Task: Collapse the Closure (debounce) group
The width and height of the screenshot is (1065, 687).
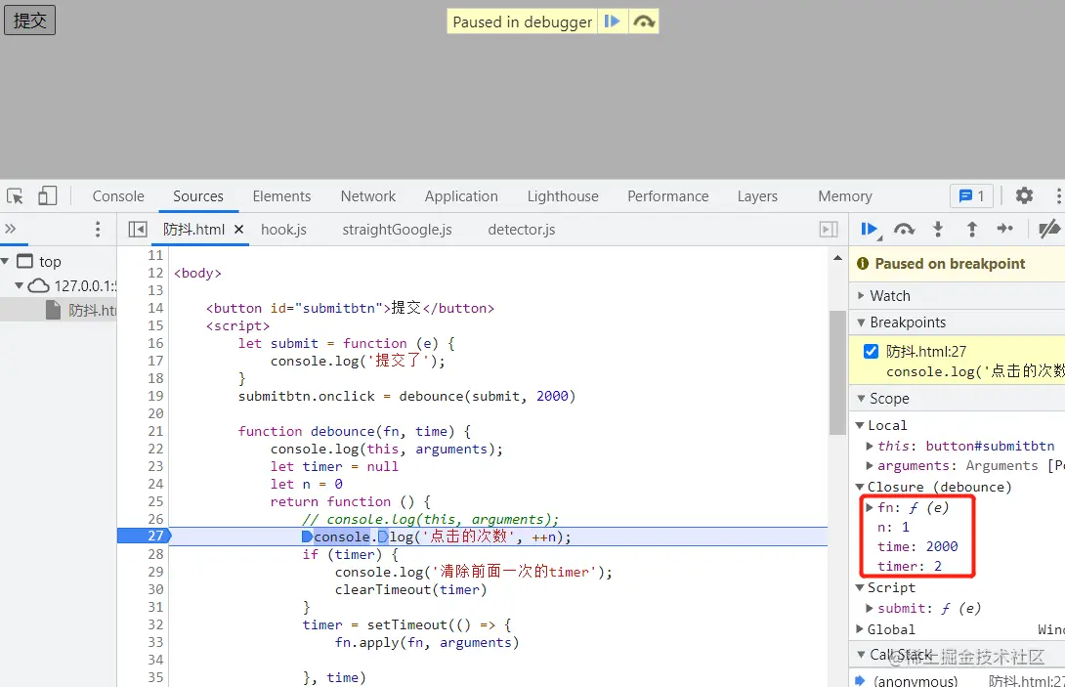Action: (860, 487)
